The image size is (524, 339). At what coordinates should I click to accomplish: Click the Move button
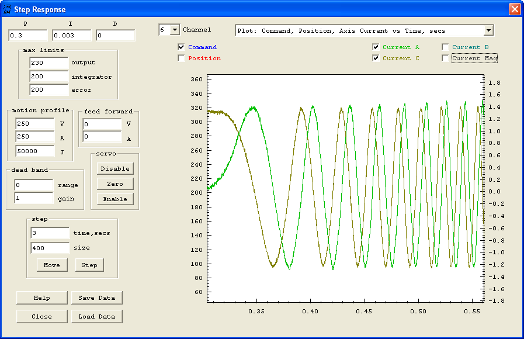pos(51,265)
